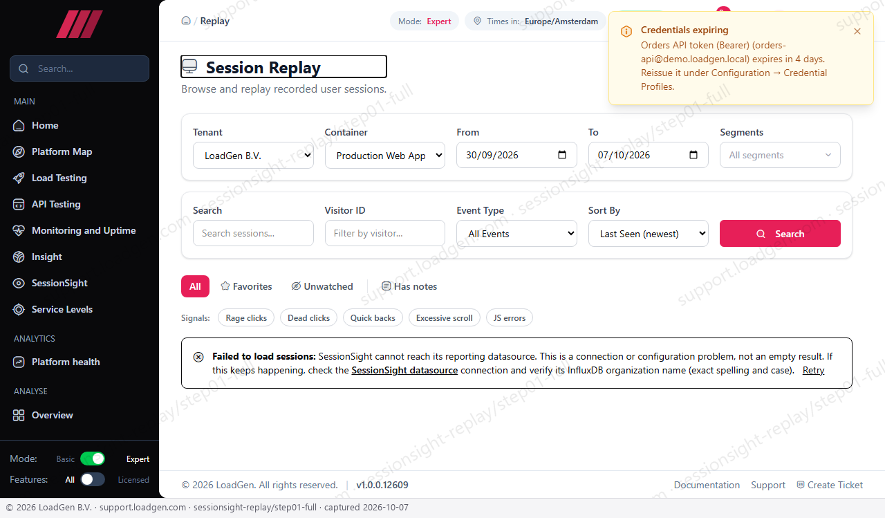Focus the sidebar Search box
Viewport: 885px width, 518px height.
pos(80,68)
